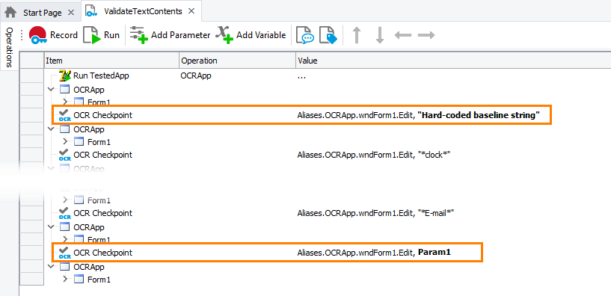
Task: Collapse the OCRApp node after the "*E-mail*" checkpoint
Action: coord(51,227)
